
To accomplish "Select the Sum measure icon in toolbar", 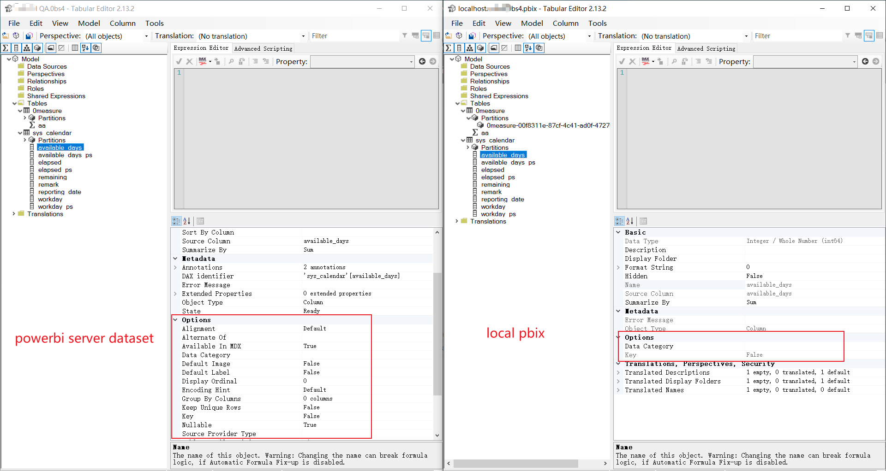I will point(5,47).
